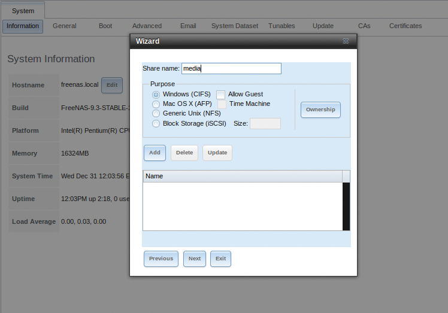
Task: Select the Mac OS X (AFP) option
Action: click(x=156, y=104)
